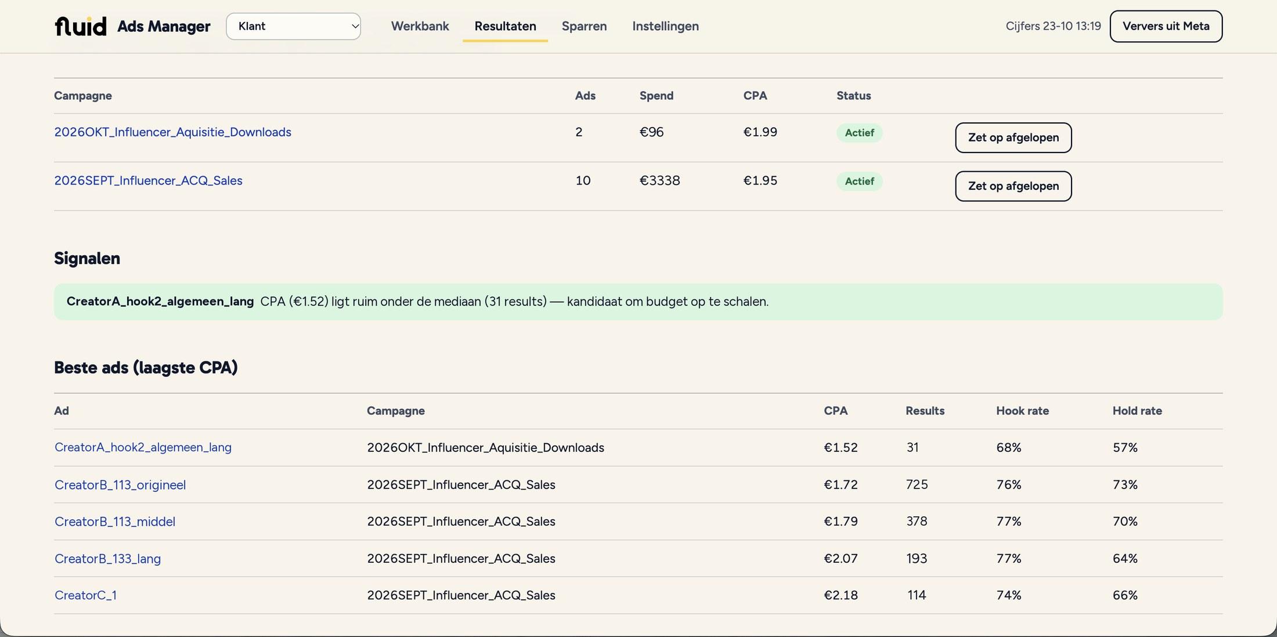The height and width of the screenshot is (637, 1277).
Task: Click the 2026OKT campaign name in the CreatorA row
Action: point(485,447)
